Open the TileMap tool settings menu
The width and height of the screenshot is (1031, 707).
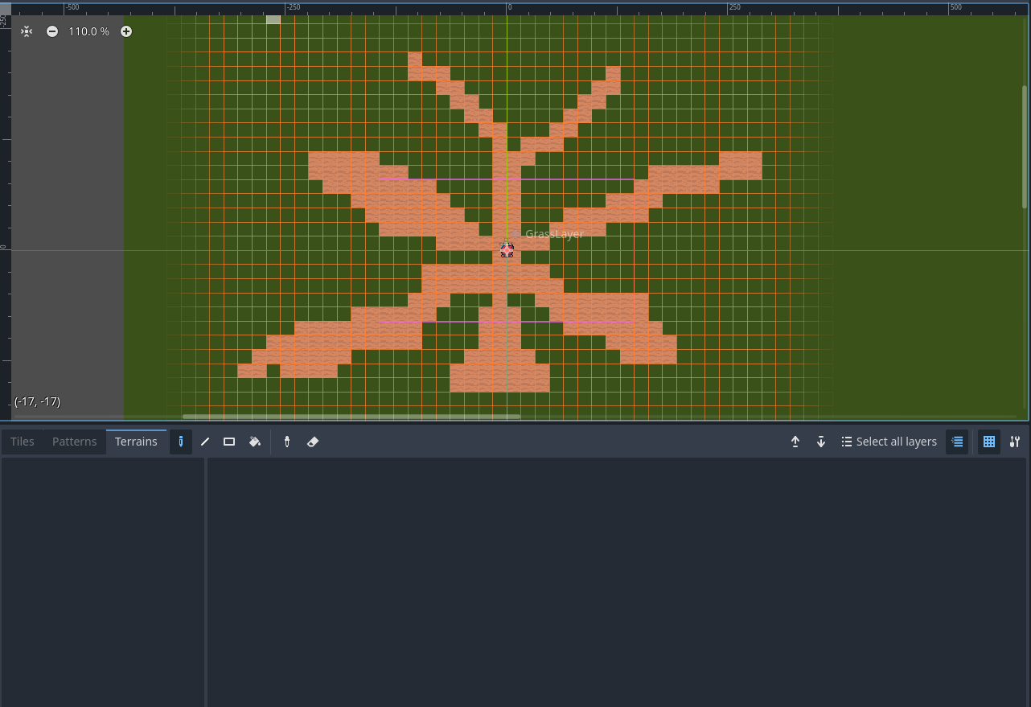coord(1015,442)
